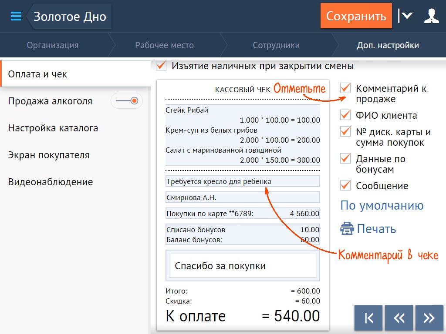The width and height of the screenshot is (446, 334).
Task: Go back with the double left arrow
Action: click(399, 318)
